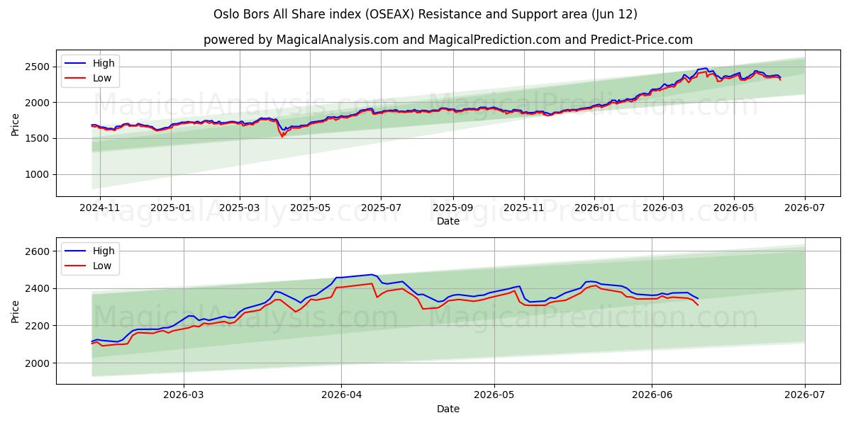Click the top chart's 'Price' axis label
The width and height of the screenshot is (851, 425).
[16, 124]
